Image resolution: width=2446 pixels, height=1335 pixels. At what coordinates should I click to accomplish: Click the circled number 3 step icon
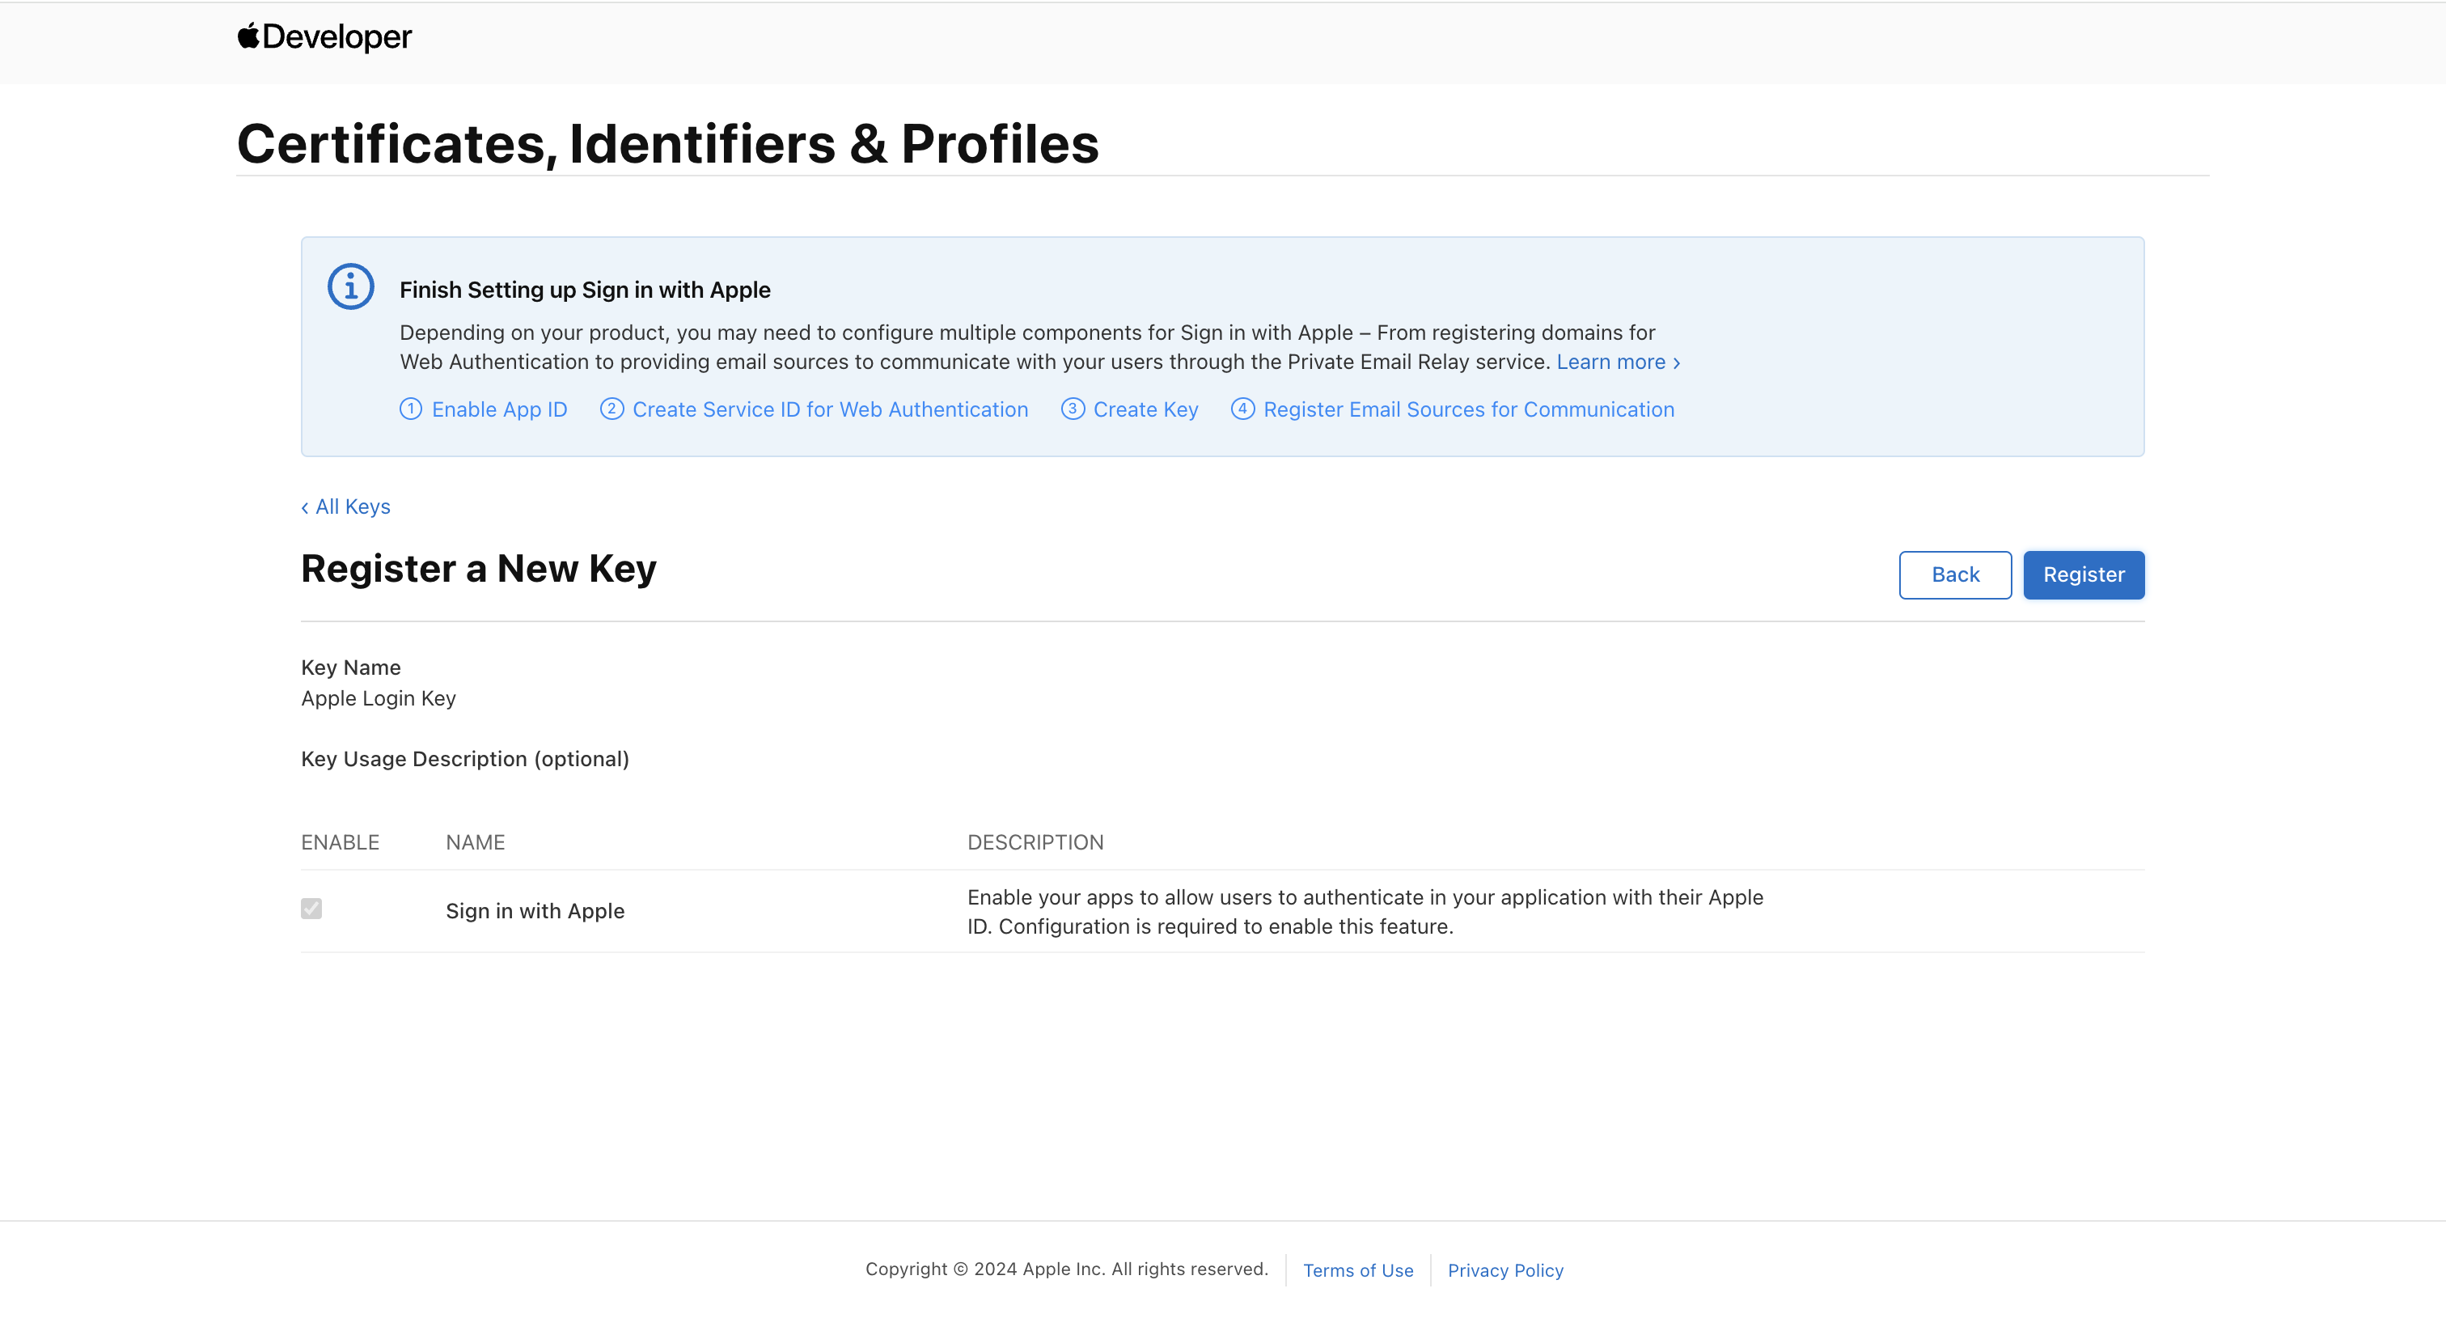(1072, 409)
